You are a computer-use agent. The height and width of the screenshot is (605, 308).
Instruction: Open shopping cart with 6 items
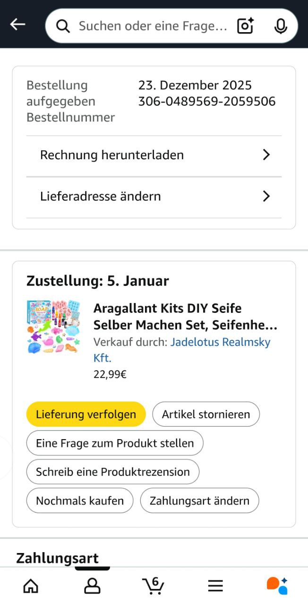click(x=154, y=586)
